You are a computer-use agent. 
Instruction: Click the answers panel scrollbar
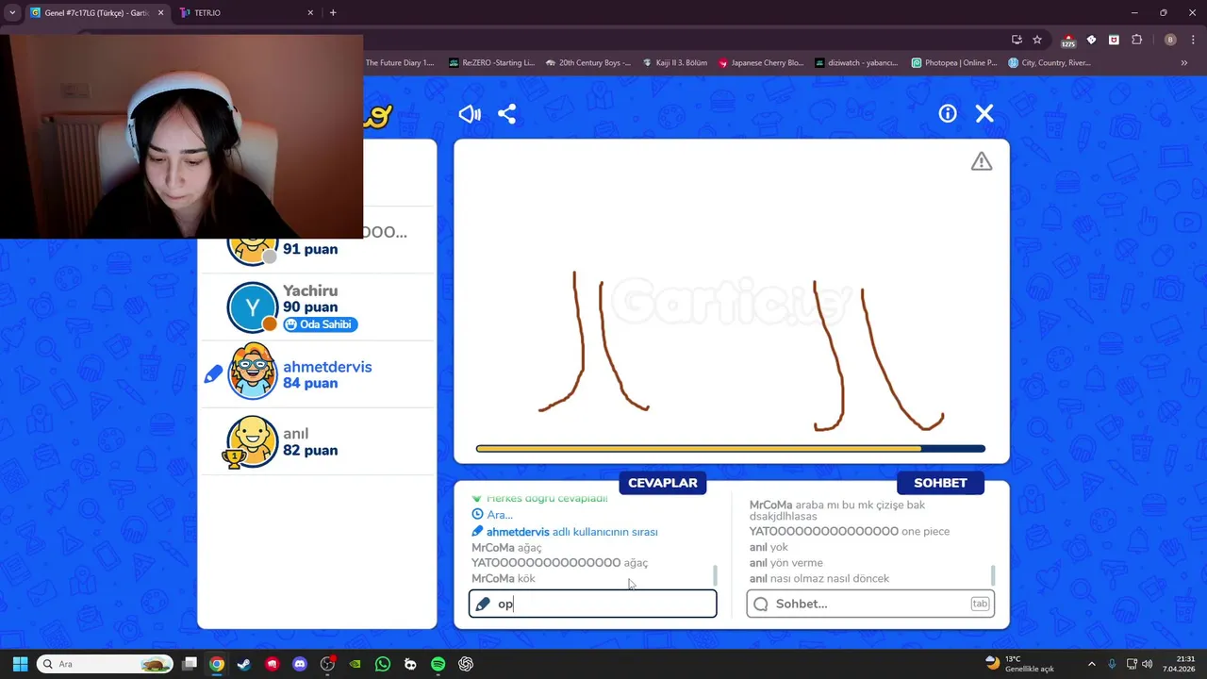pyautogui.click(x=715, y=574)
